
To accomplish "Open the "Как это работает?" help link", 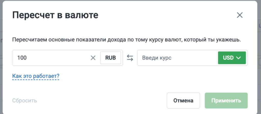I will point(36,76).
